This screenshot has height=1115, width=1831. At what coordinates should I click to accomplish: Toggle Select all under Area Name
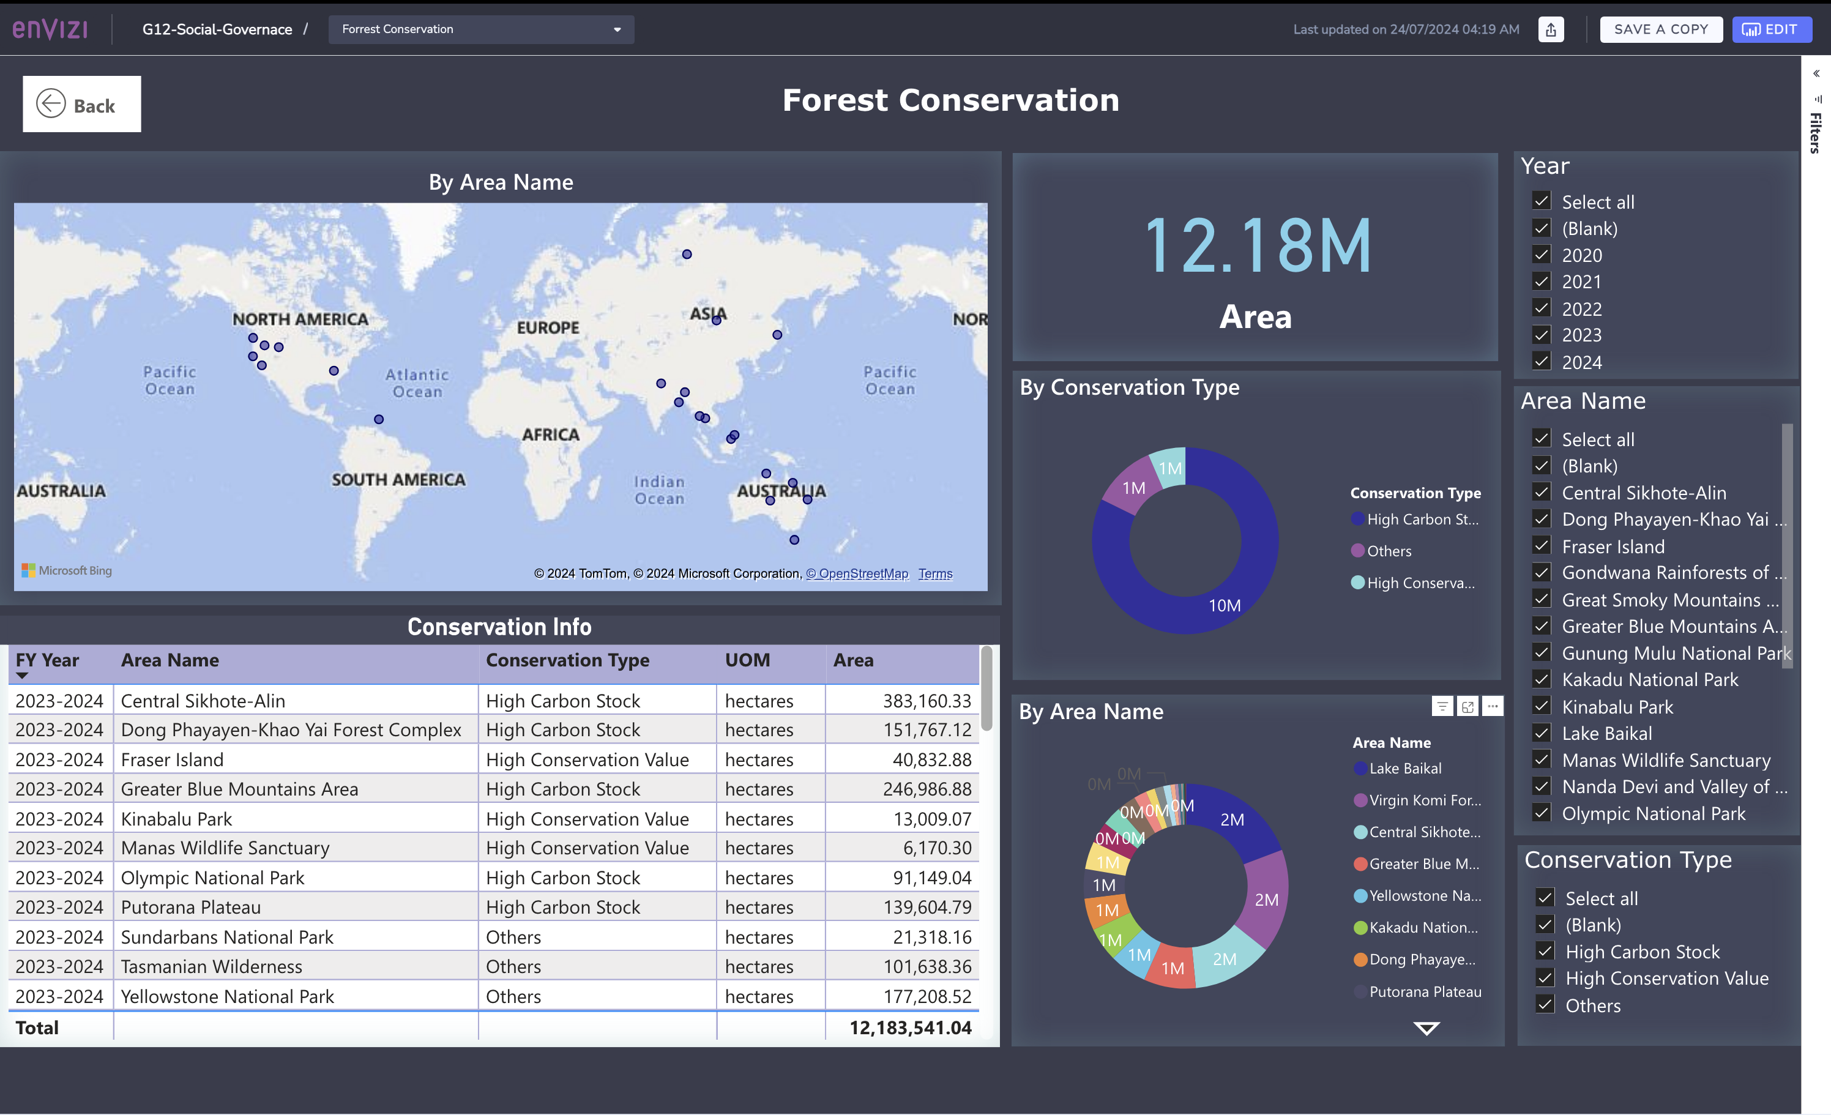(1541, 439)
